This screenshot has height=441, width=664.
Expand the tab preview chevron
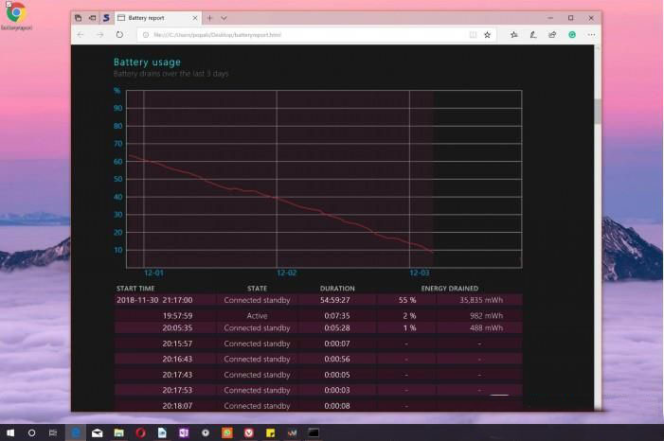pos(224,18)
